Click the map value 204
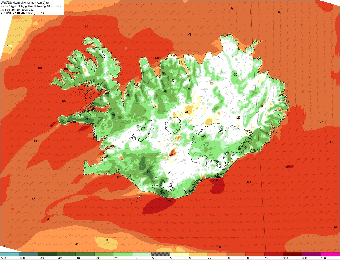340x260 pixels. pos(288,167)
